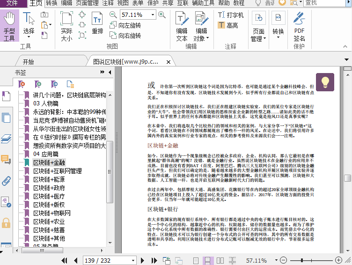Open the PDF Sign tool
This screenshot has width=352, height=265.
point(299,26)
